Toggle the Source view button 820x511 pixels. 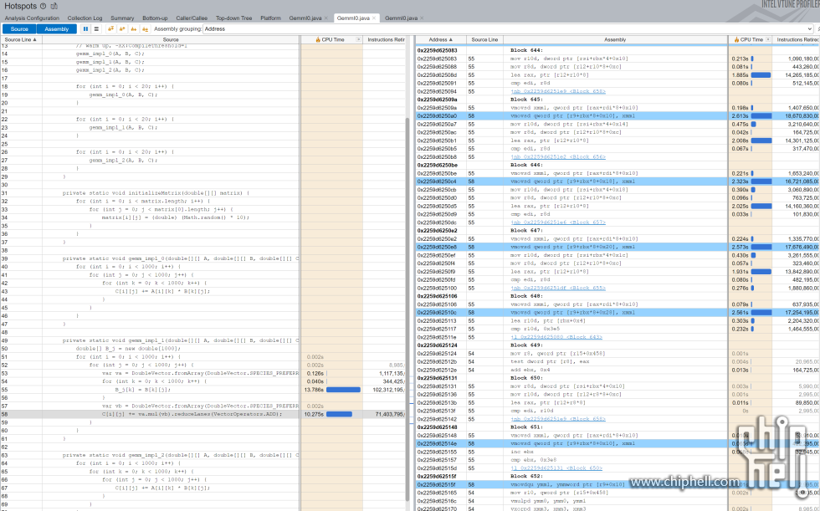[19, 28]
